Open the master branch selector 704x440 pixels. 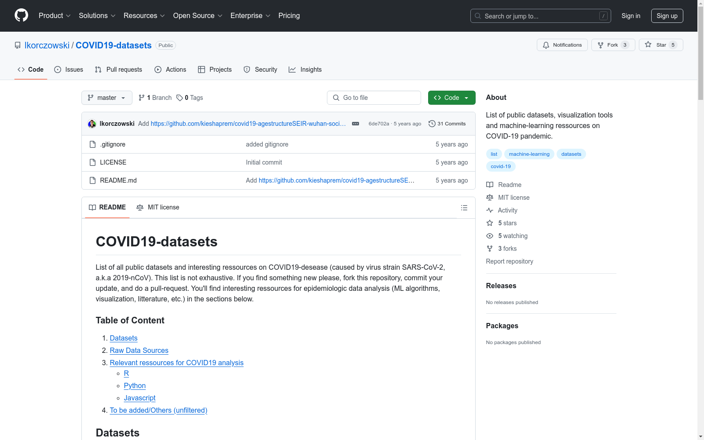[x=107, y=98]
